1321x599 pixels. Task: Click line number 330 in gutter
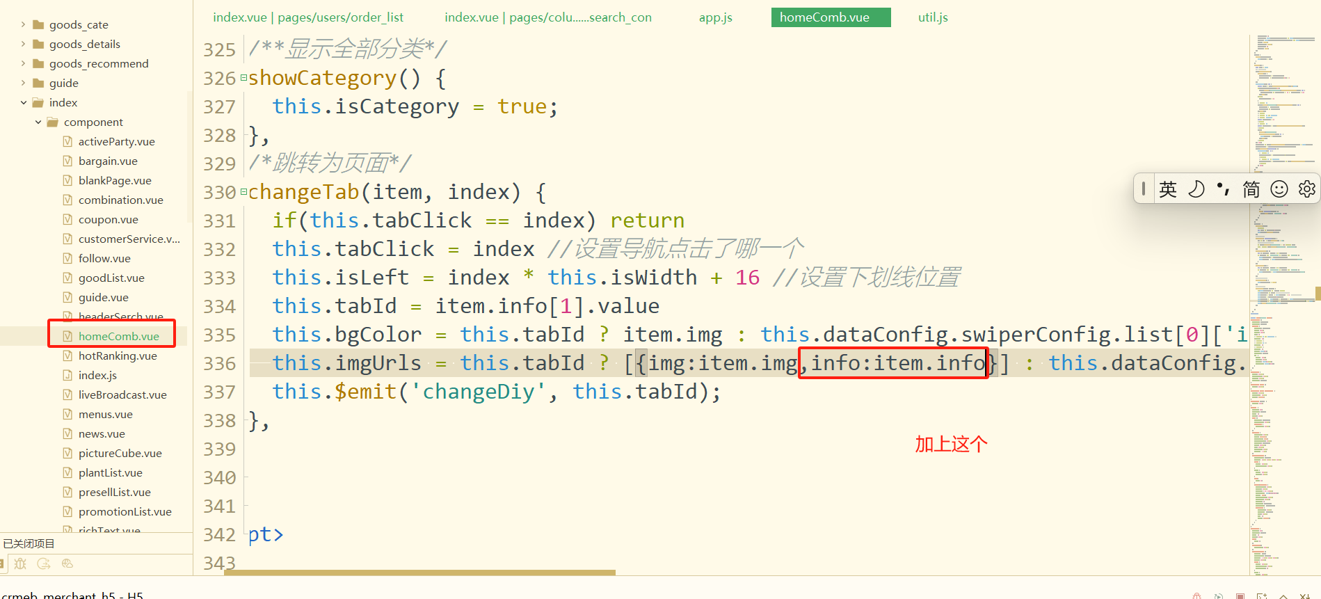coord(220,192)
